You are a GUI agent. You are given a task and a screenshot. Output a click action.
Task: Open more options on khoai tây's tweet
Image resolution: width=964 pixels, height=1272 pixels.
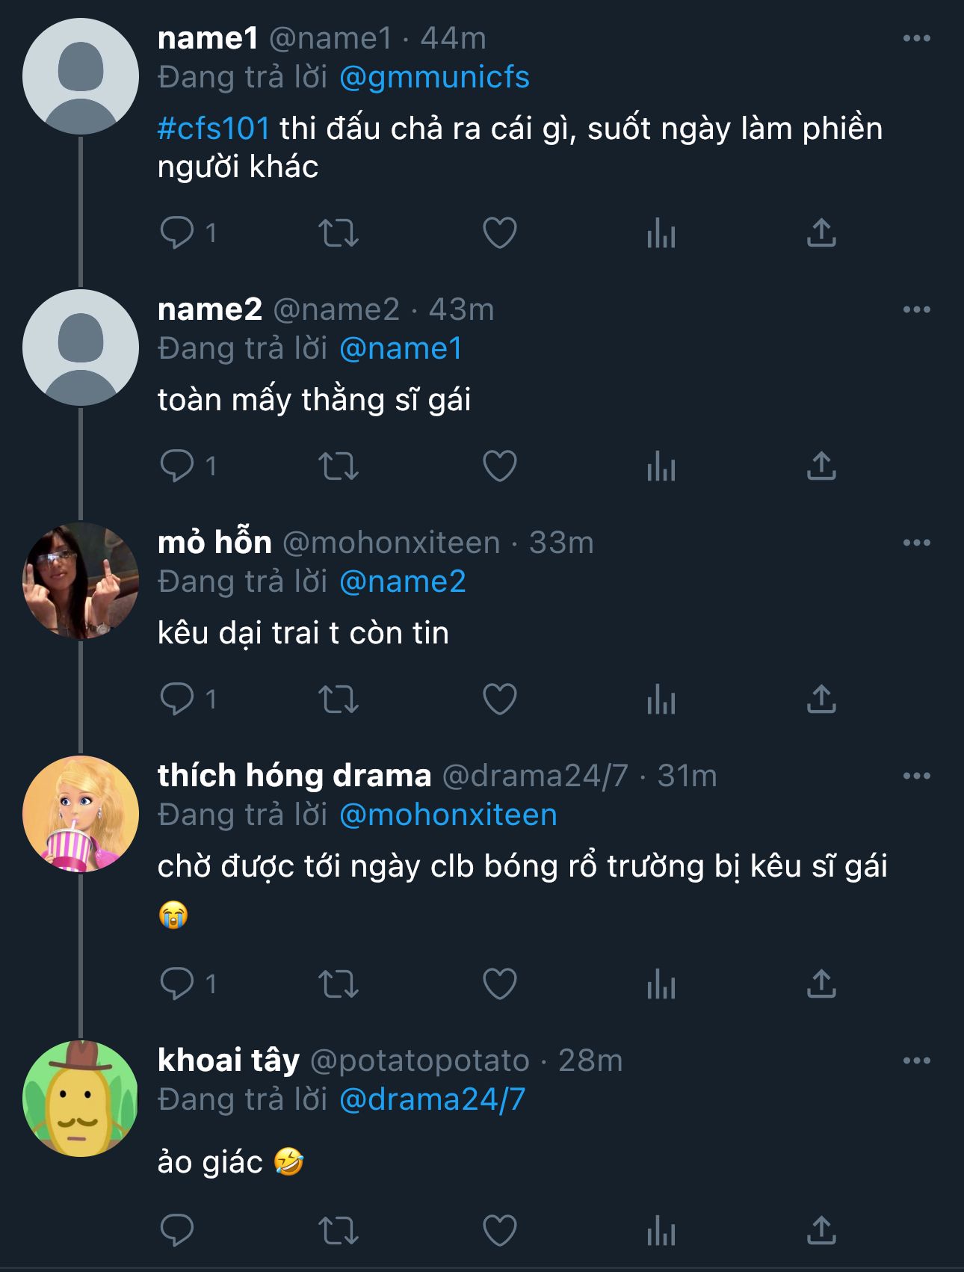916,1060
